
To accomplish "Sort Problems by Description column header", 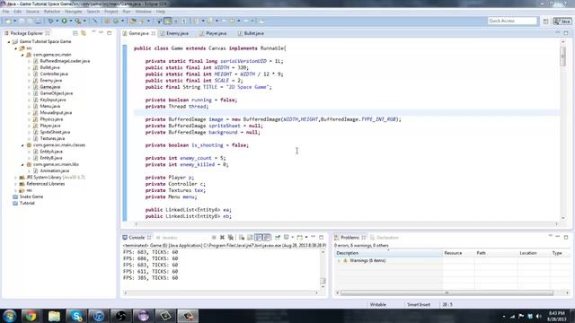I will tap(388, 253).
